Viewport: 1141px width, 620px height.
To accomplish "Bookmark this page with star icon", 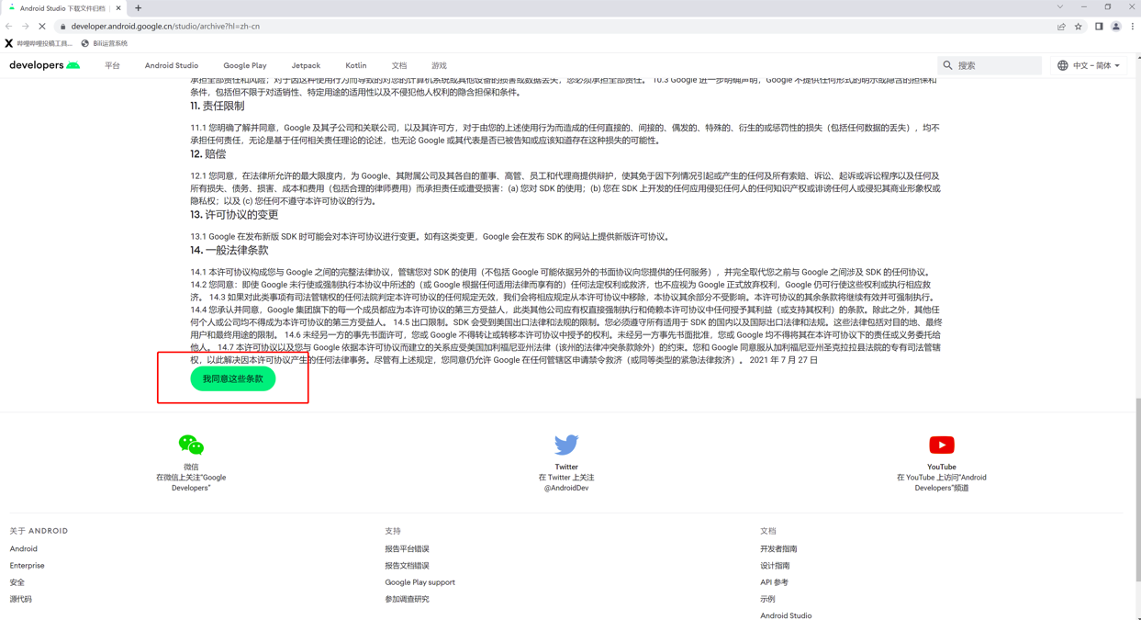I will (1079, 27).
